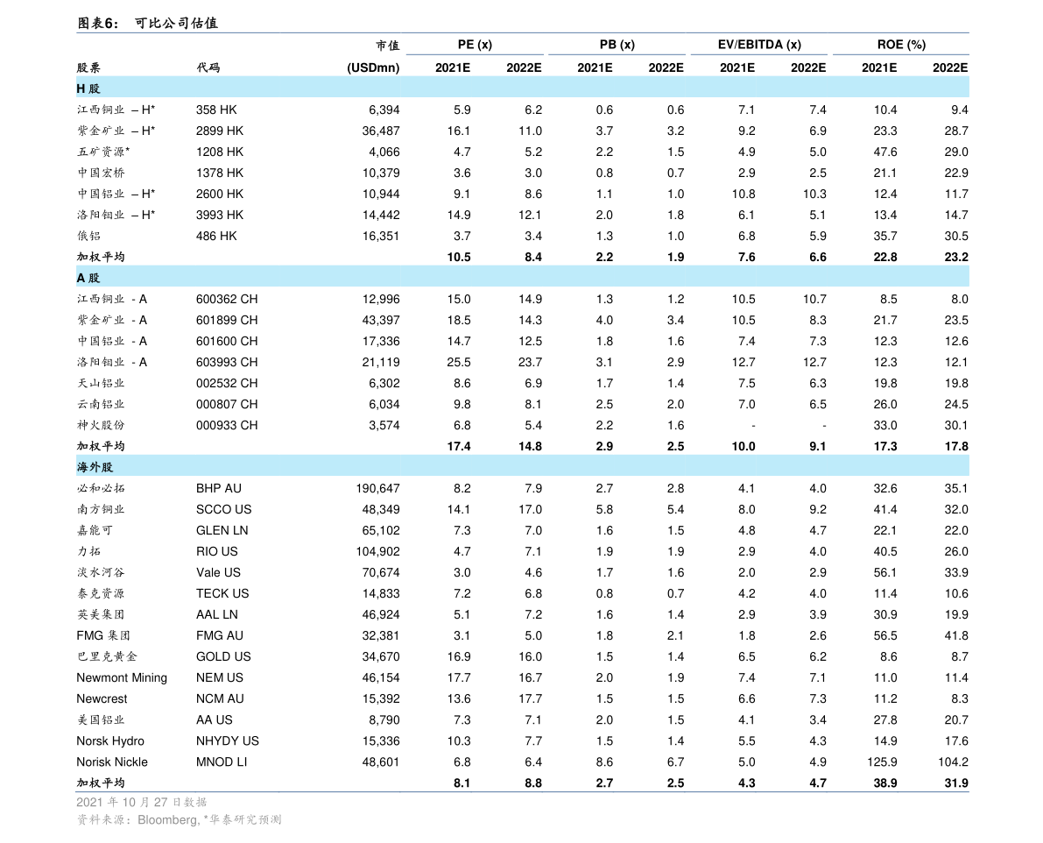Click ticker AA US for 美国铝业
Image resolution: width=1043 pixels, height=843 pixels.
(x=215, y=720)
